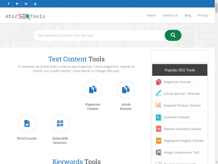Open the Contact US menu item
Screen dimensions: 218x164
[170, 15]
